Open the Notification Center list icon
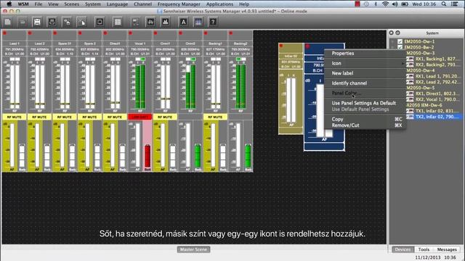 [454, 4]
